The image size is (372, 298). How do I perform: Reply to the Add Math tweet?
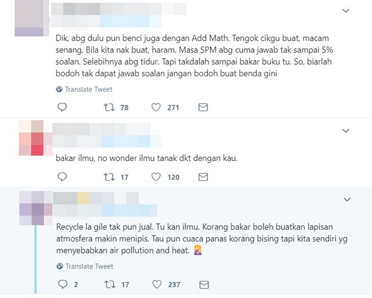(x=62, y=107)
